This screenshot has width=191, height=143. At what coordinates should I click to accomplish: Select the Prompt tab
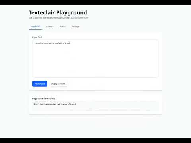pos(75,27)
